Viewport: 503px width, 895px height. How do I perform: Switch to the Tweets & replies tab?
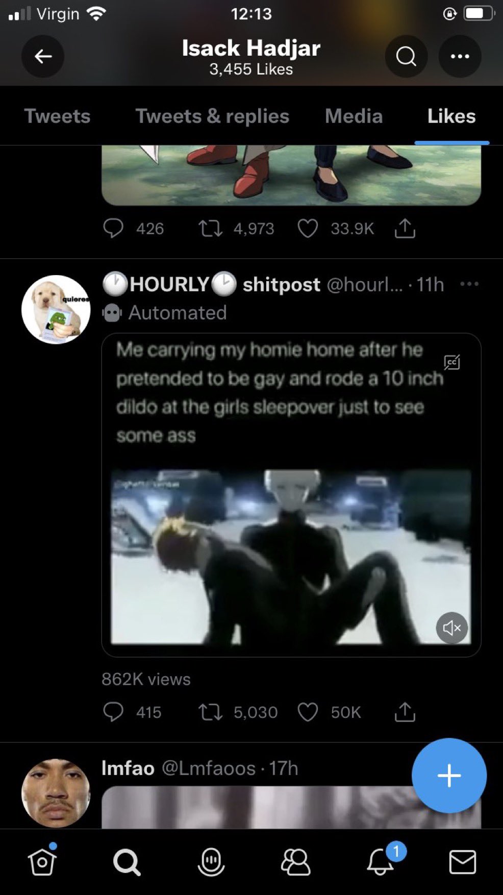212,116
